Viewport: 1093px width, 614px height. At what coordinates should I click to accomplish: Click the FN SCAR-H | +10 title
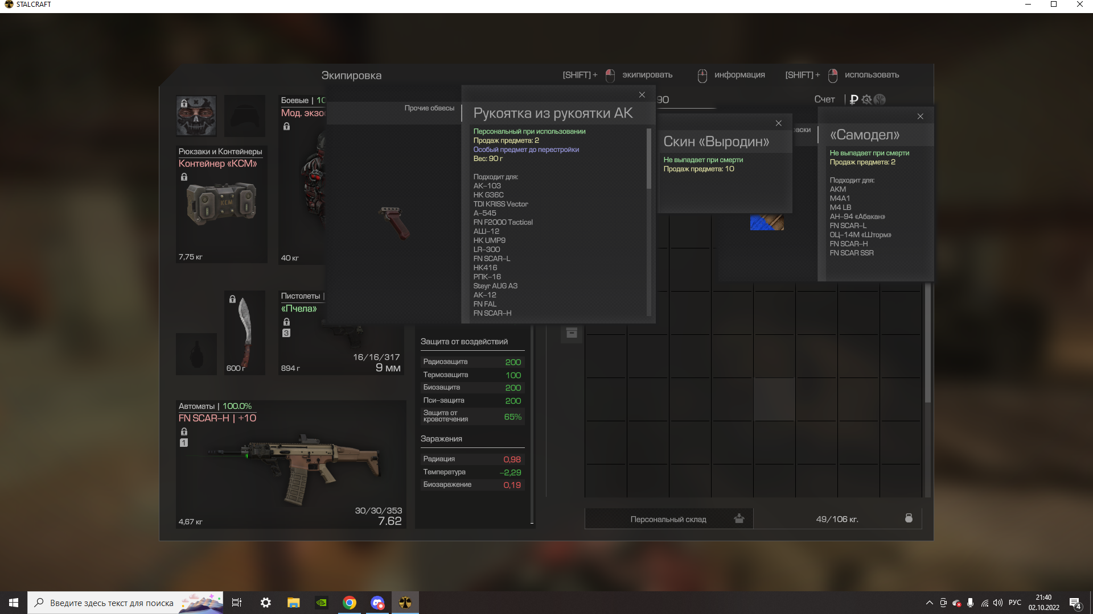[x=217, y=418]
